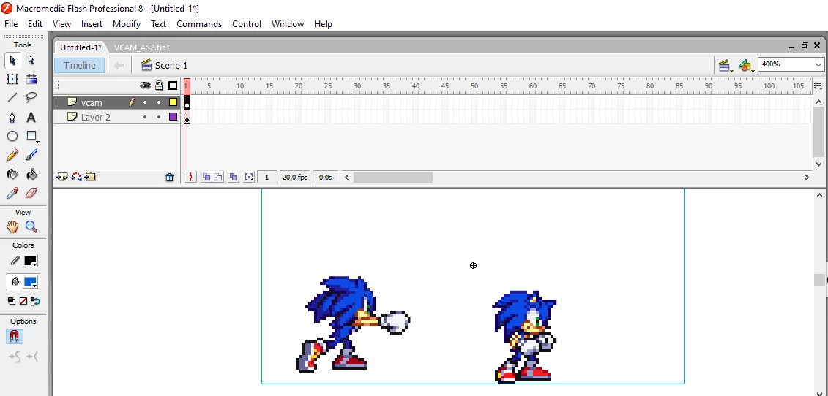Select the Eyedropper tool
The width and height of the screenshot is (828, 396).
12,193
